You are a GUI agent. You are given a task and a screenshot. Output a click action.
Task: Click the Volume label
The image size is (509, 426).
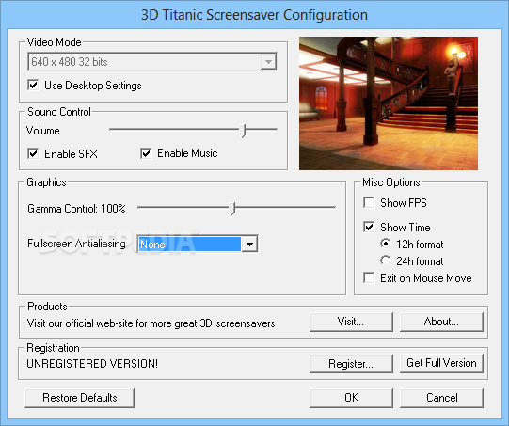point(43,131)
